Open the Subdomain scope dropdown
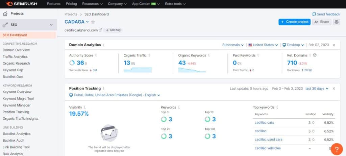The height and width of the screenshot is (156, 346). [x=233, y=45]
